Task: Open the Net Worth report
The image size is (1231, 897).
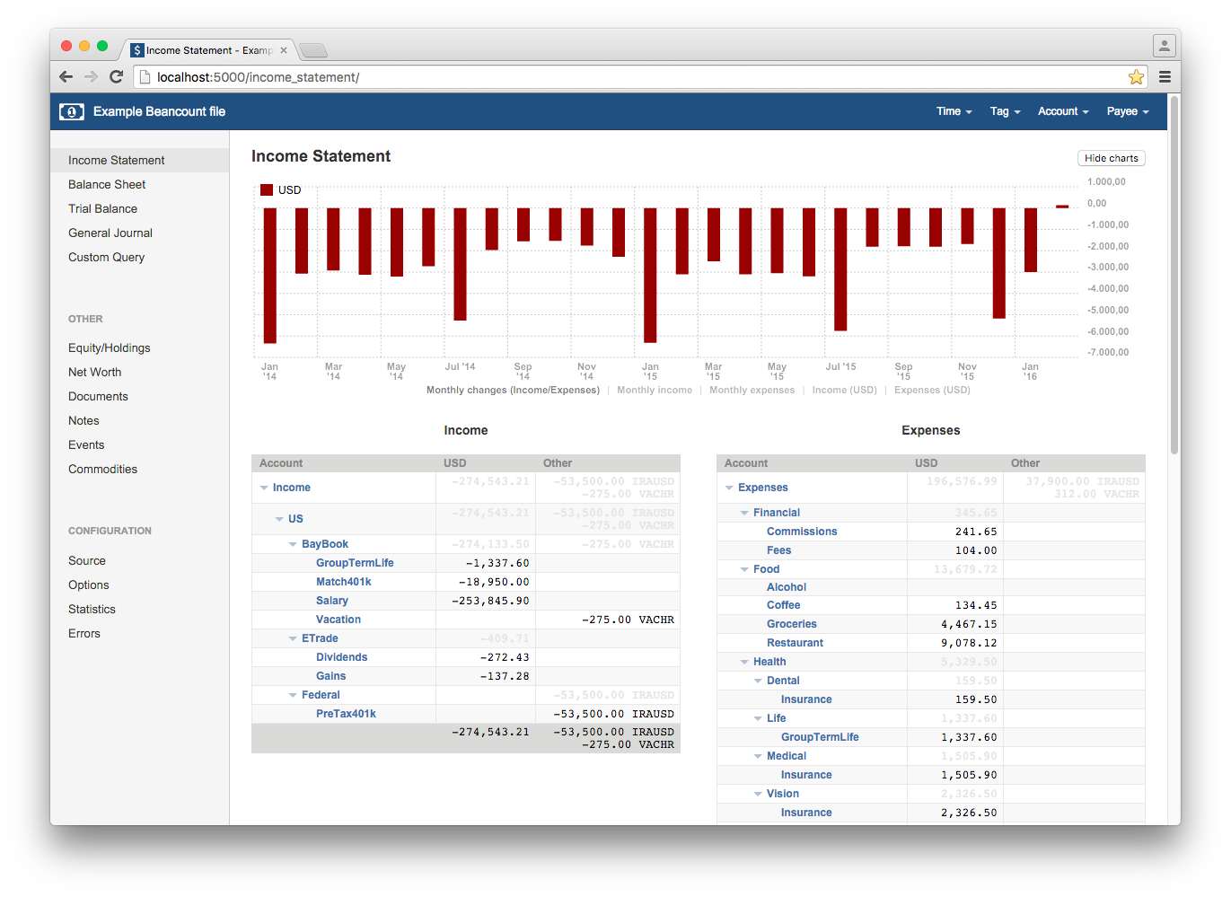Action: point(94,372)
